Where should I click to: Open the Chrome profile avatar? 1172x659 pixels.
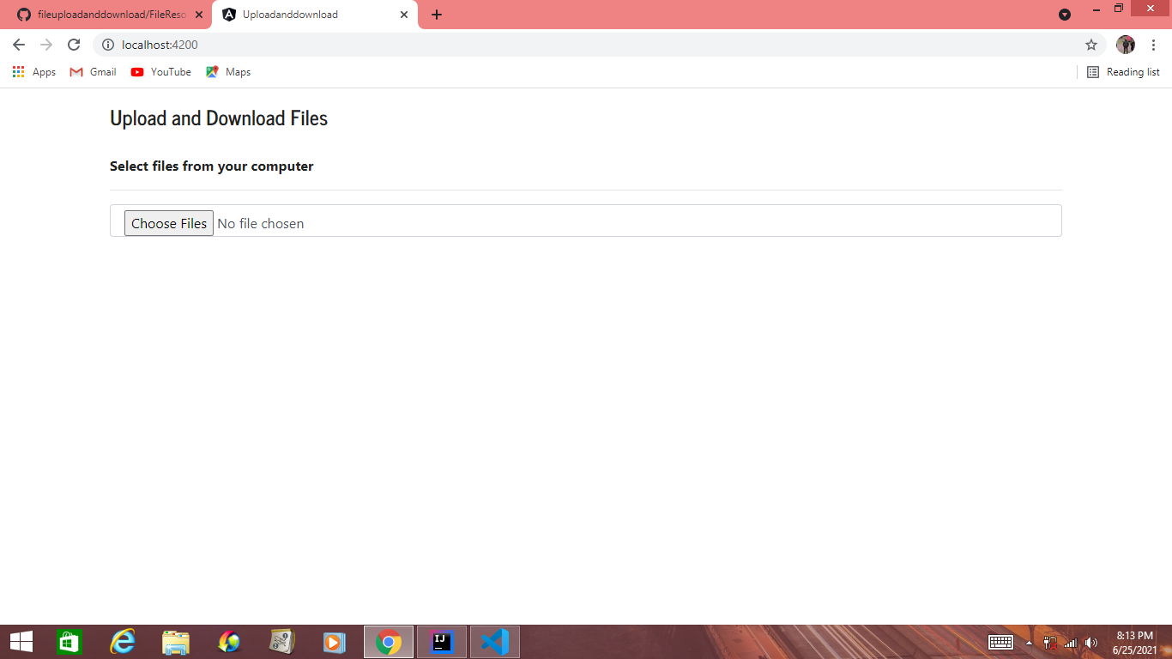pyautogui.click(x=1125, y=44)
